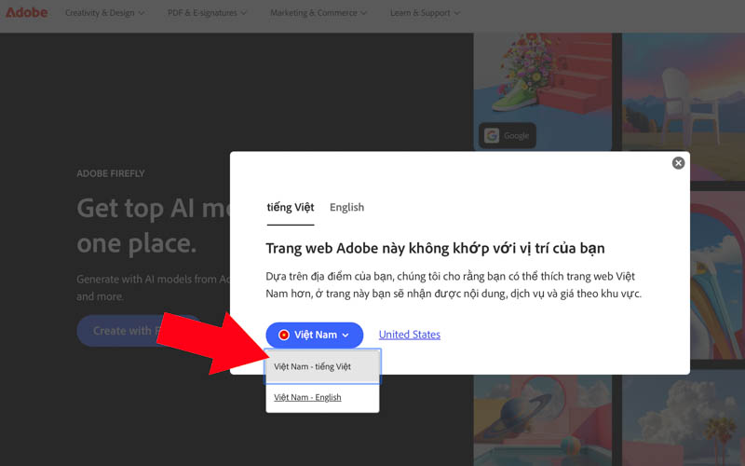This screenshot has width=745, height=466.
Task: Click the Google badge on sneaker image
Action: 507,135
